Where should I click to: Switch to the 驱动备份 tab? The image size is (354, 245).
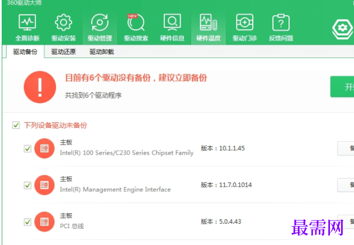pos(25,52)
